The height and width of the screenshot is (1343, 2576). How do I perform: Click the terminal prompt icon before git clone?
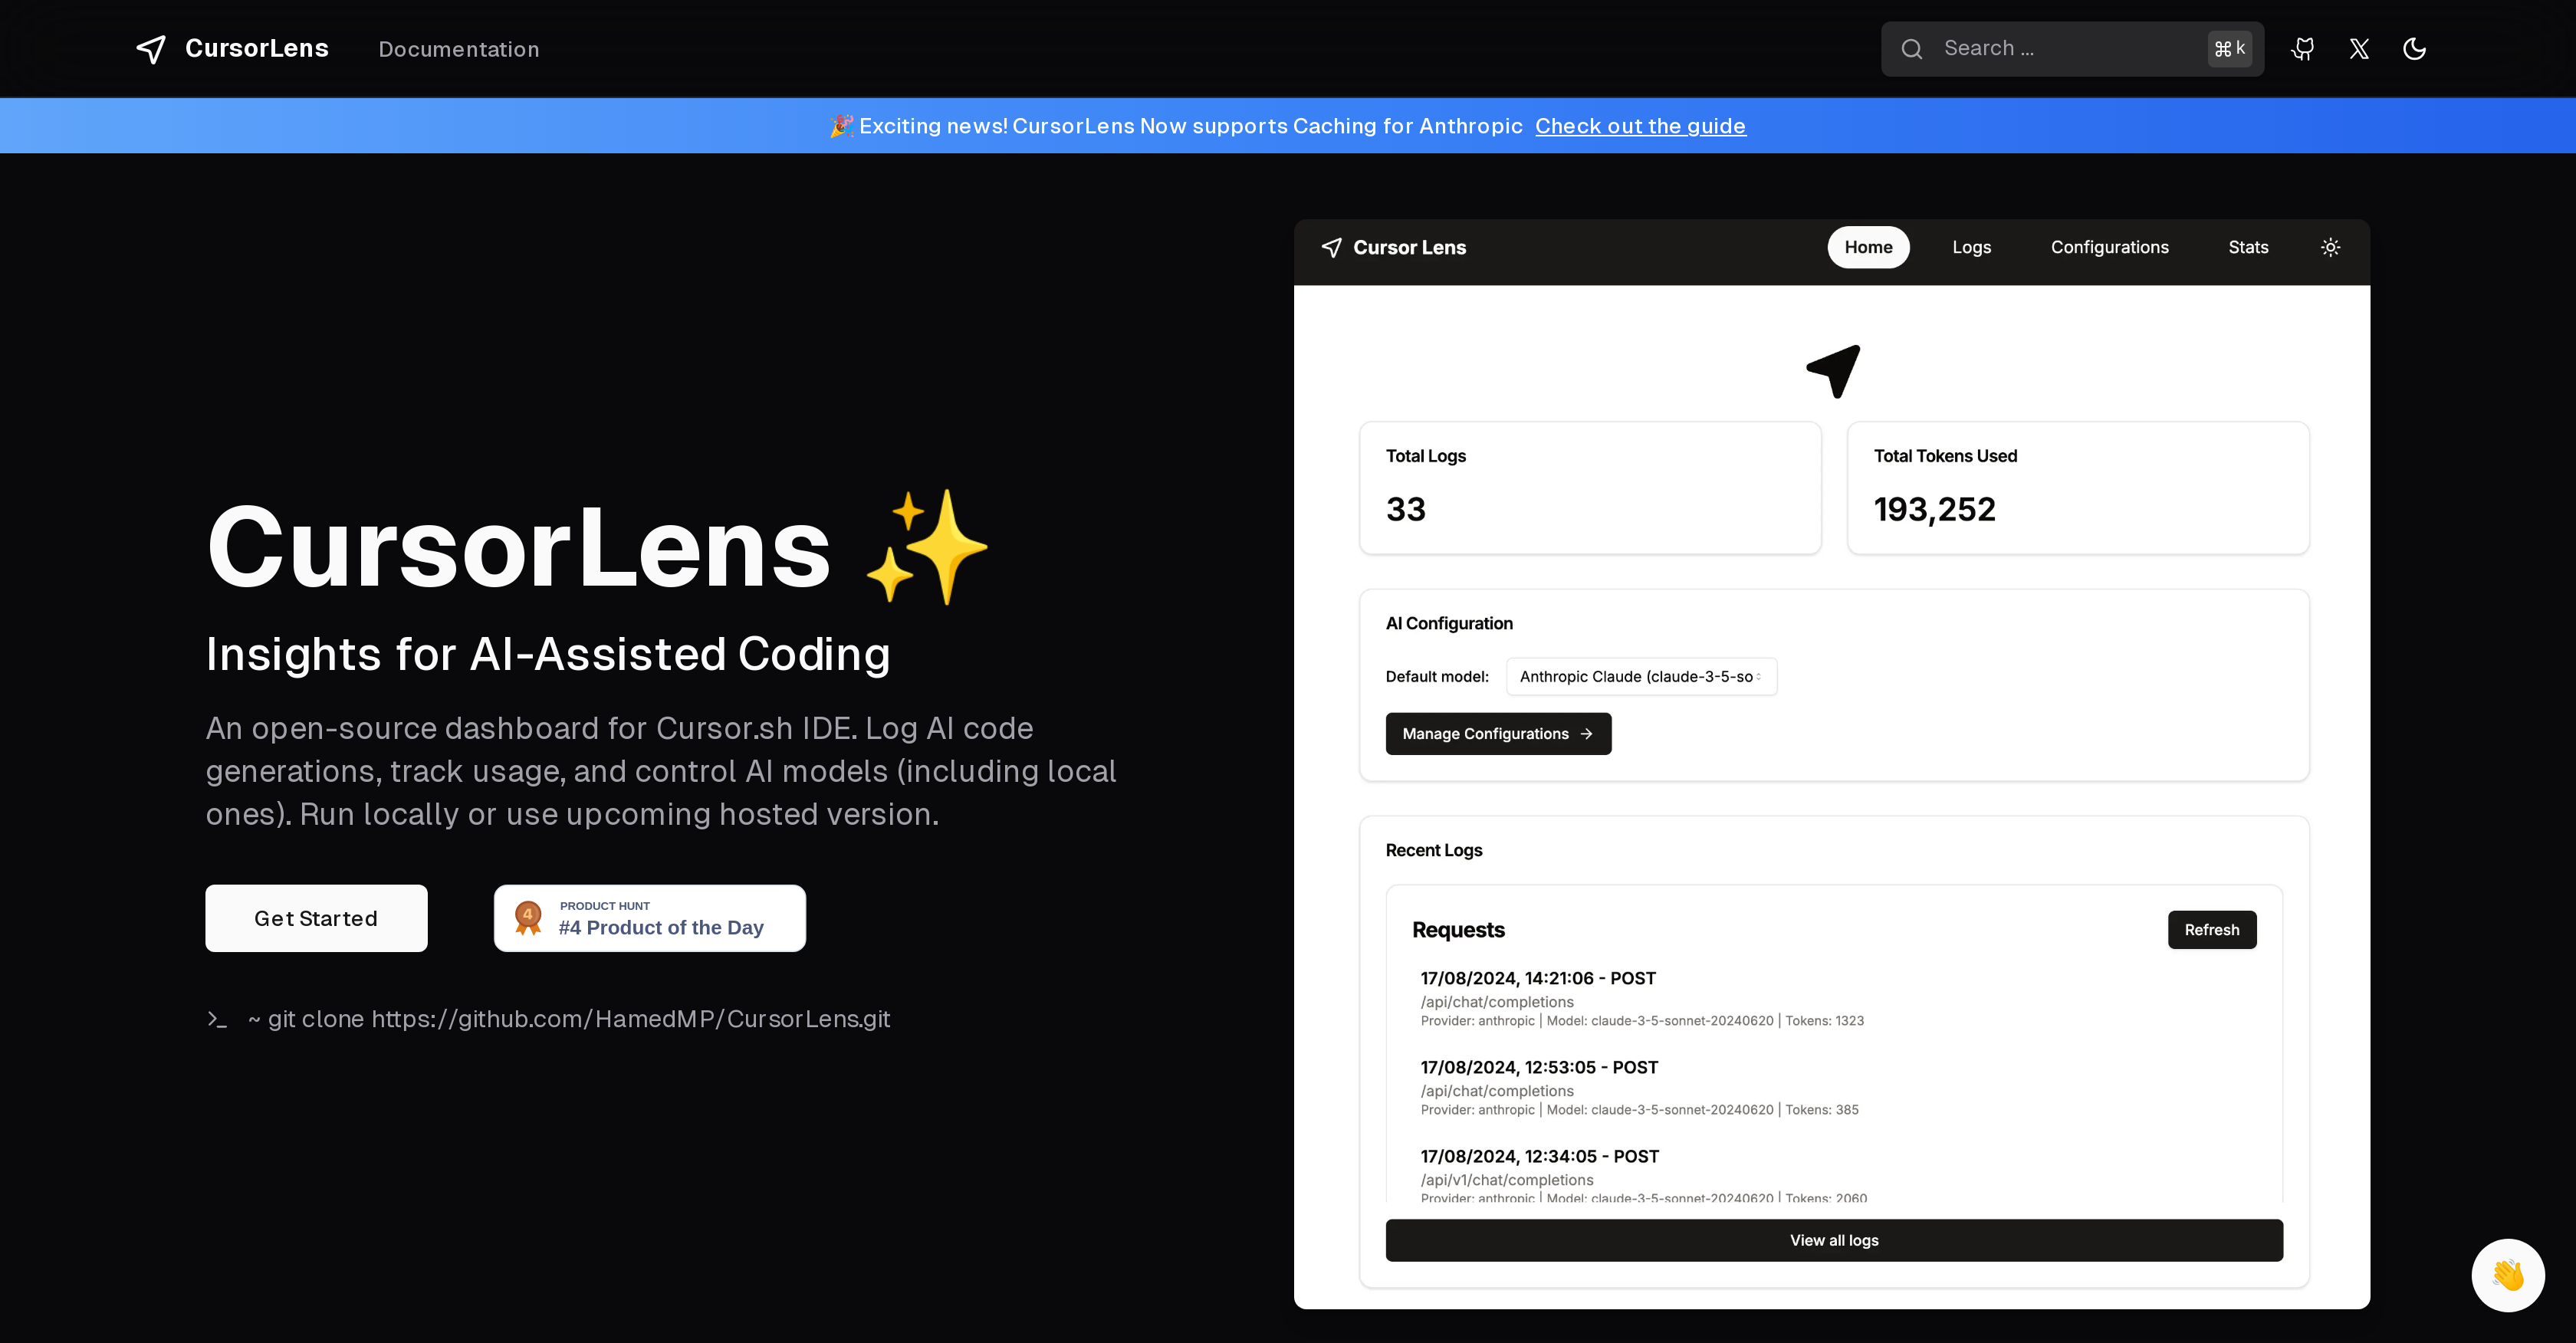[216, 1019]
